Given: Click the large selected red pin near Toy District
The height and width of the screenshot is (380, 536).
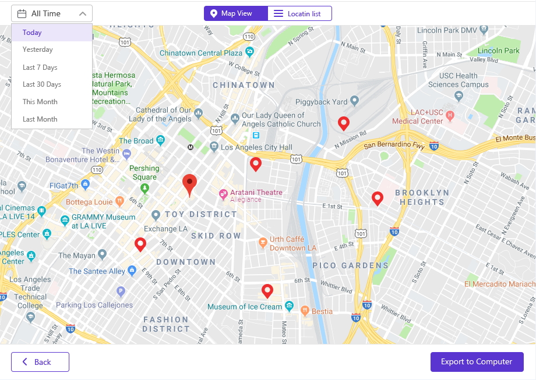Looking at the screenshot, I should [189, 186].
